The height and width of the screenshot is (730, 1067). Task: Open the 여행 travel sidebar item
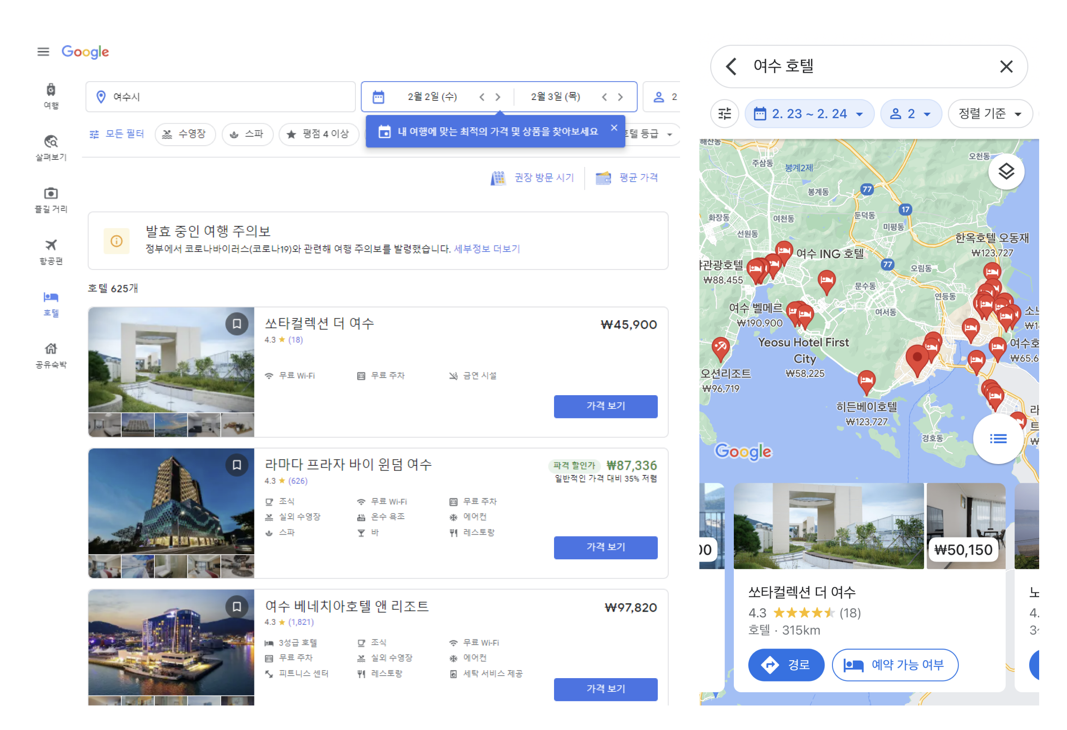51,96
